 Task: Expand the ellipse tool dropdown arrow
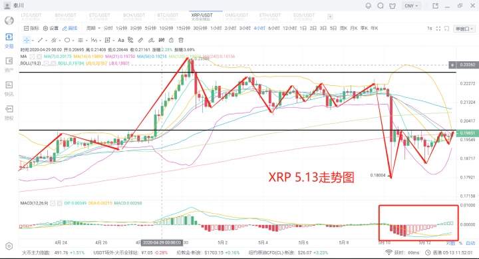point(73,41)
